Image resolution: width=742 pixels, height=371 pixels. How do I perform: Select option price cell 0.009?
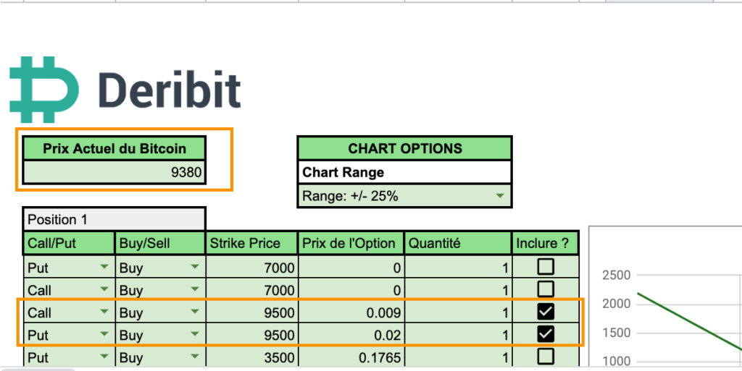[351, 312]
